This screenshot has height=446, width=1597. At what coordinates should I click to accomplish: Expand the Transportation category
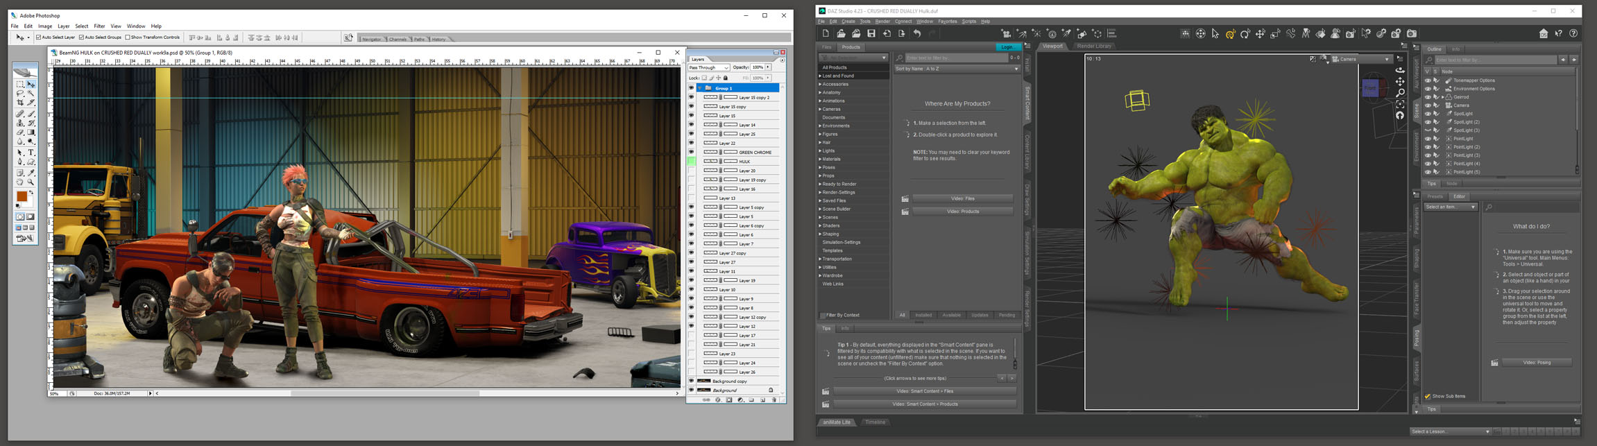click(820, 259)
